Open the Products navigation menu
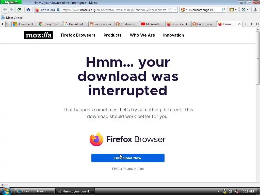Viewport: 260px width, 195px height. tap(112, 35)
